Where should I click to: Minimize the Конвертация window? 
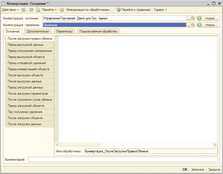pos(208,4)
